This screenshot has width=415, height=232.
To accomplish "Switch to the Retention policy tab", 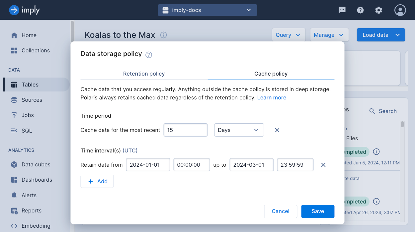I will 144,74.
